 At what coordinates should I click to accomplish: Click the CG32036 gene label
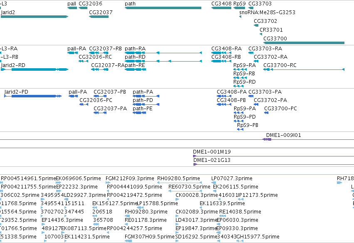(90, 4)
